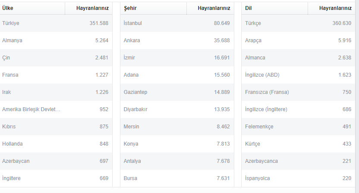
Task: Click the Şehir column header
Action: [x=154, y=8]
